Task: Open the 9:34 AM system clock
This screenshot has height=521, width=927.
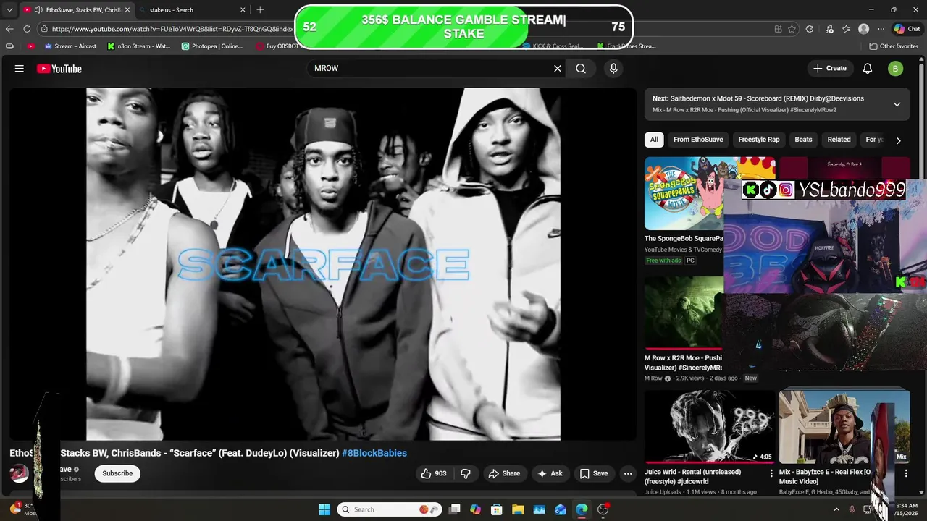Action: 907,509
